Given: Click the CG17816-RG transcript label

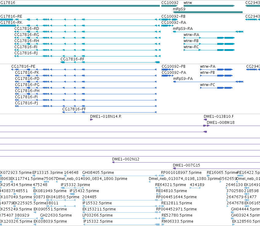Looking at the screenshot, I should (x=27, y=35).
